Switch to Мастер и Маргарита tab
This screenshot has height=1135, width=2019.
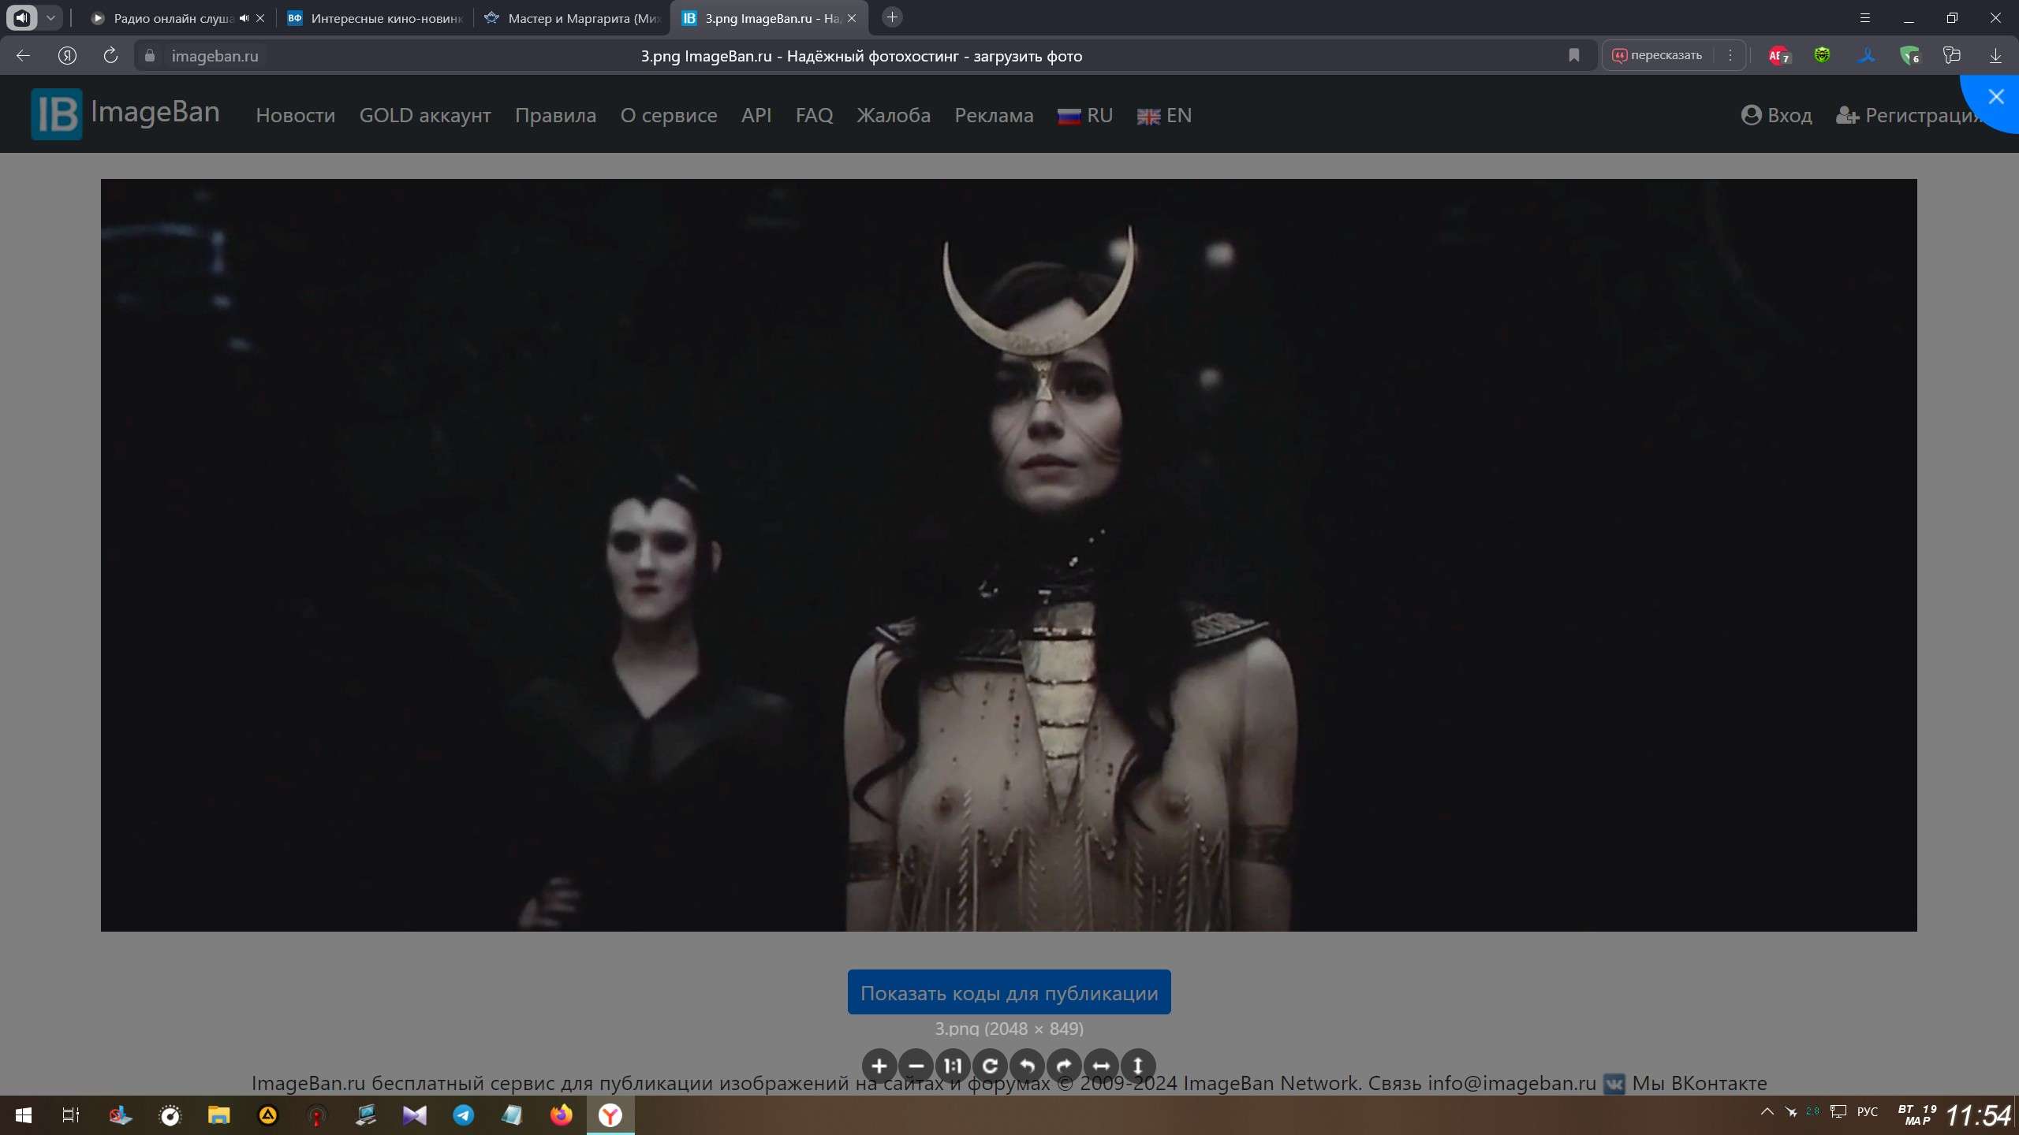572,18
